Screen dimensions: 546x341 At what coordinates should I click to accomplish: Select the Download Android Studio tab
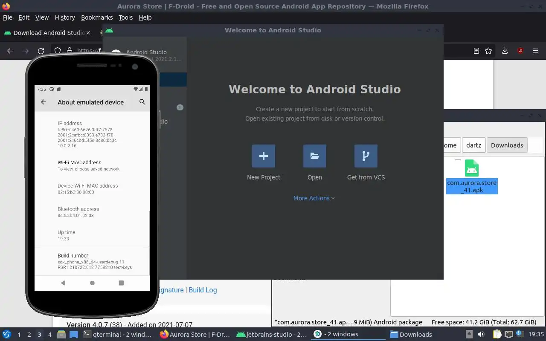(x=47, y=33)
